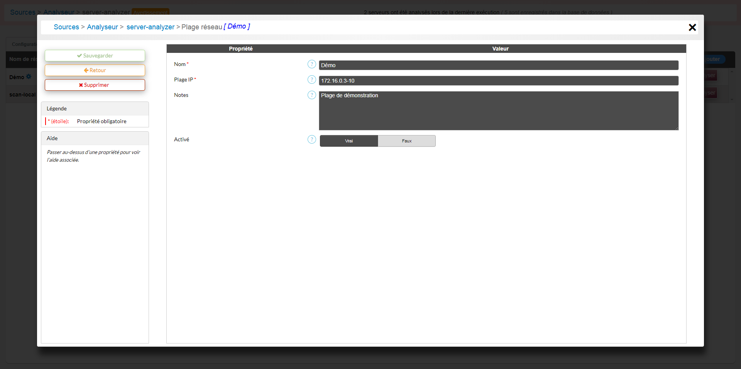
Task: Click the help icon for Activé
Action: point(311,139)
